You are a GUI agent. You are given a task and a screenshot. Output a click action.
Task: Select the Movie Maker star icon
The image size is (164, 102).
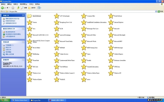pos(29,48)
